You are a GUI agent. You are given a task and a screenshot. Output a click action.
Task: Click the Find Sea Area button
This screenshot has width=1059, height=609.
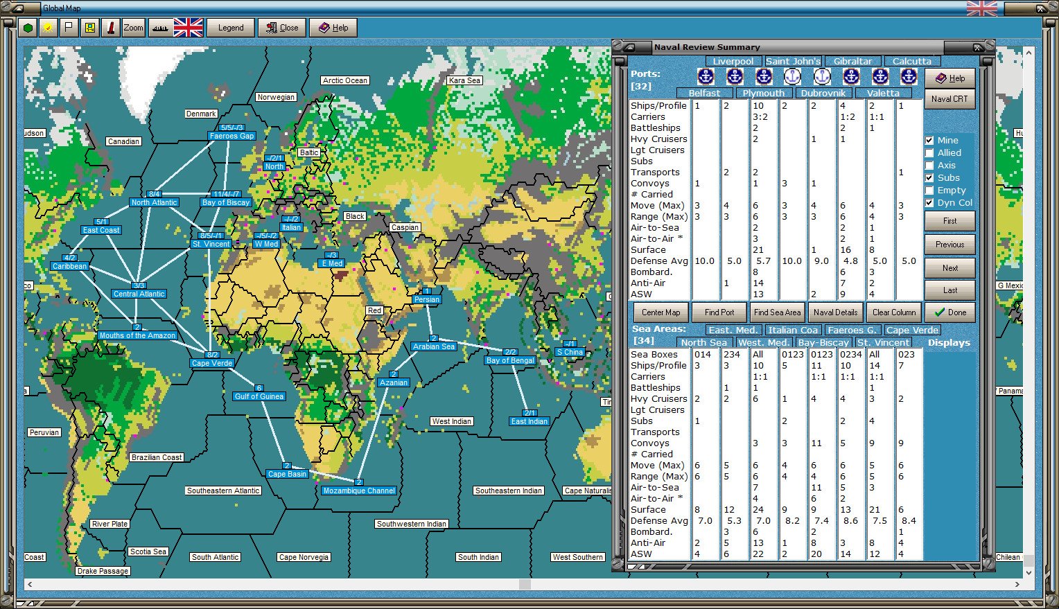pos(777,312)
